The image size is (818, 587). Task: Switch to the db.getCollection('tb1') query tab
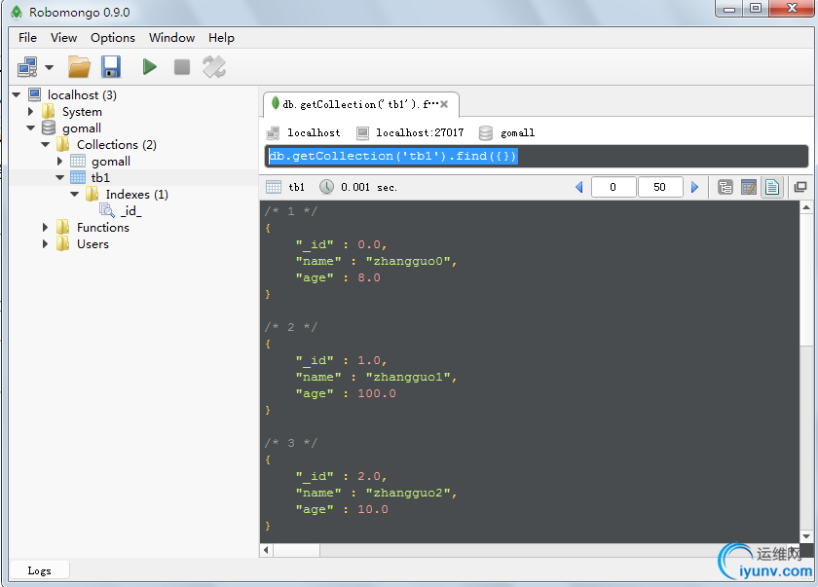coord(360,104)
